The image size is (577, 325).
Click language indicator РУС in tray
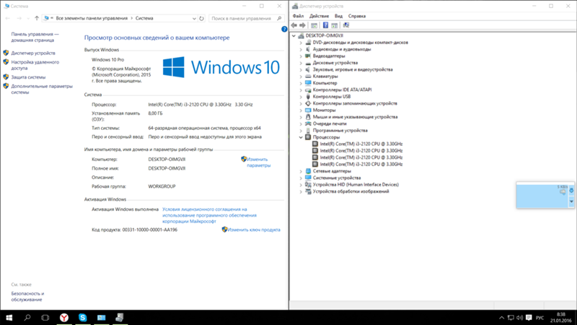tap(539, 318)
